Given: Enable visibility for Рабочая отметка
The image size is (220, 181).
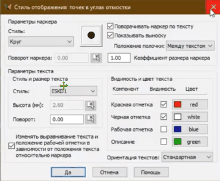Looking at the screenshot, I should coord(164,129).
